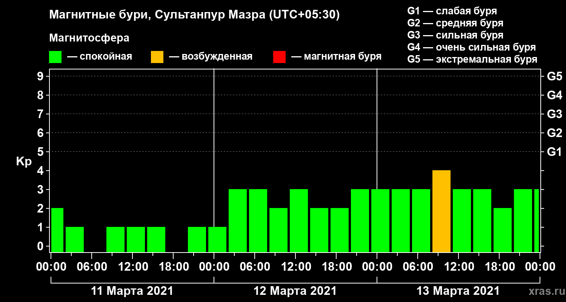Viewport: 566px width, 302px height.
Task: Click the orange 'возбужденная' legend swatch
Action: [x=157, y=57]
